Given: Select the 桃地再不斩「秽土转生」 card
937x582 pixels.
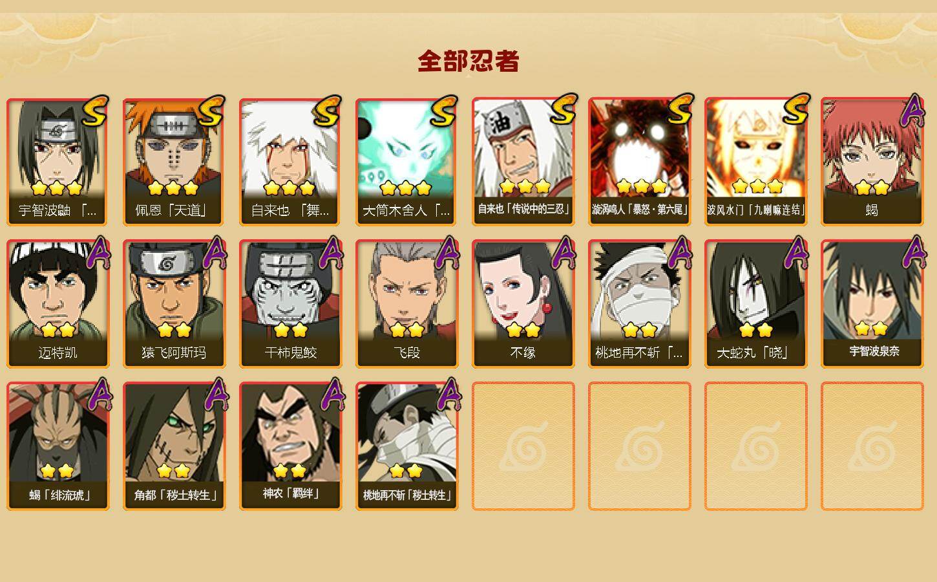Looking at the screenshot, I should (x=406, y=446).
